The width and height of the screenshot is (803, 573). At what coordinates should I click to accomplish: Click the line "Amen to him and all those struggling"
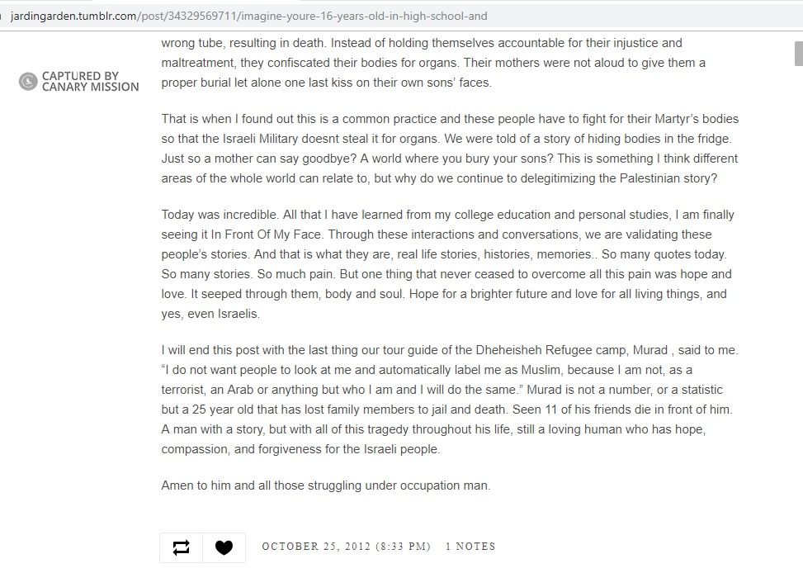click(326, 485)
